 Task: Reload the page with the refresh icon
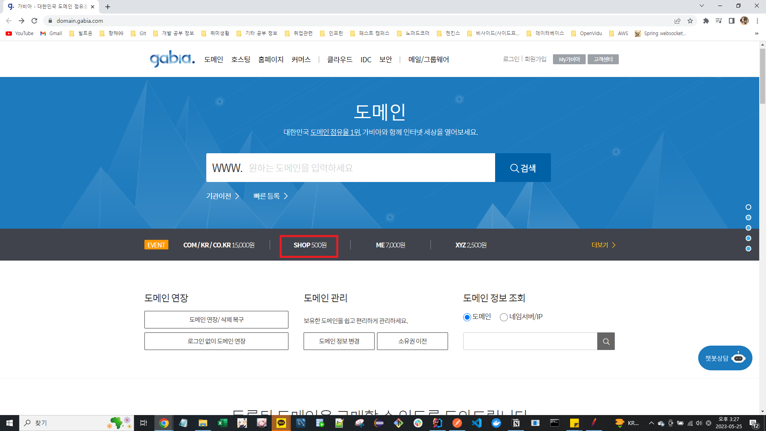click(34, 21)
